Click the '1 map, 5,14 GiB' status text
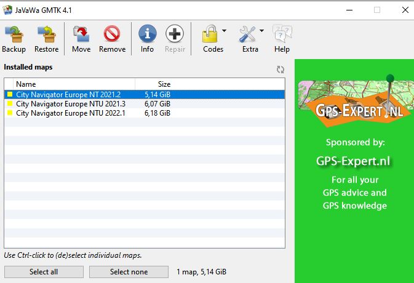414x283 pixels. (201, 272)
